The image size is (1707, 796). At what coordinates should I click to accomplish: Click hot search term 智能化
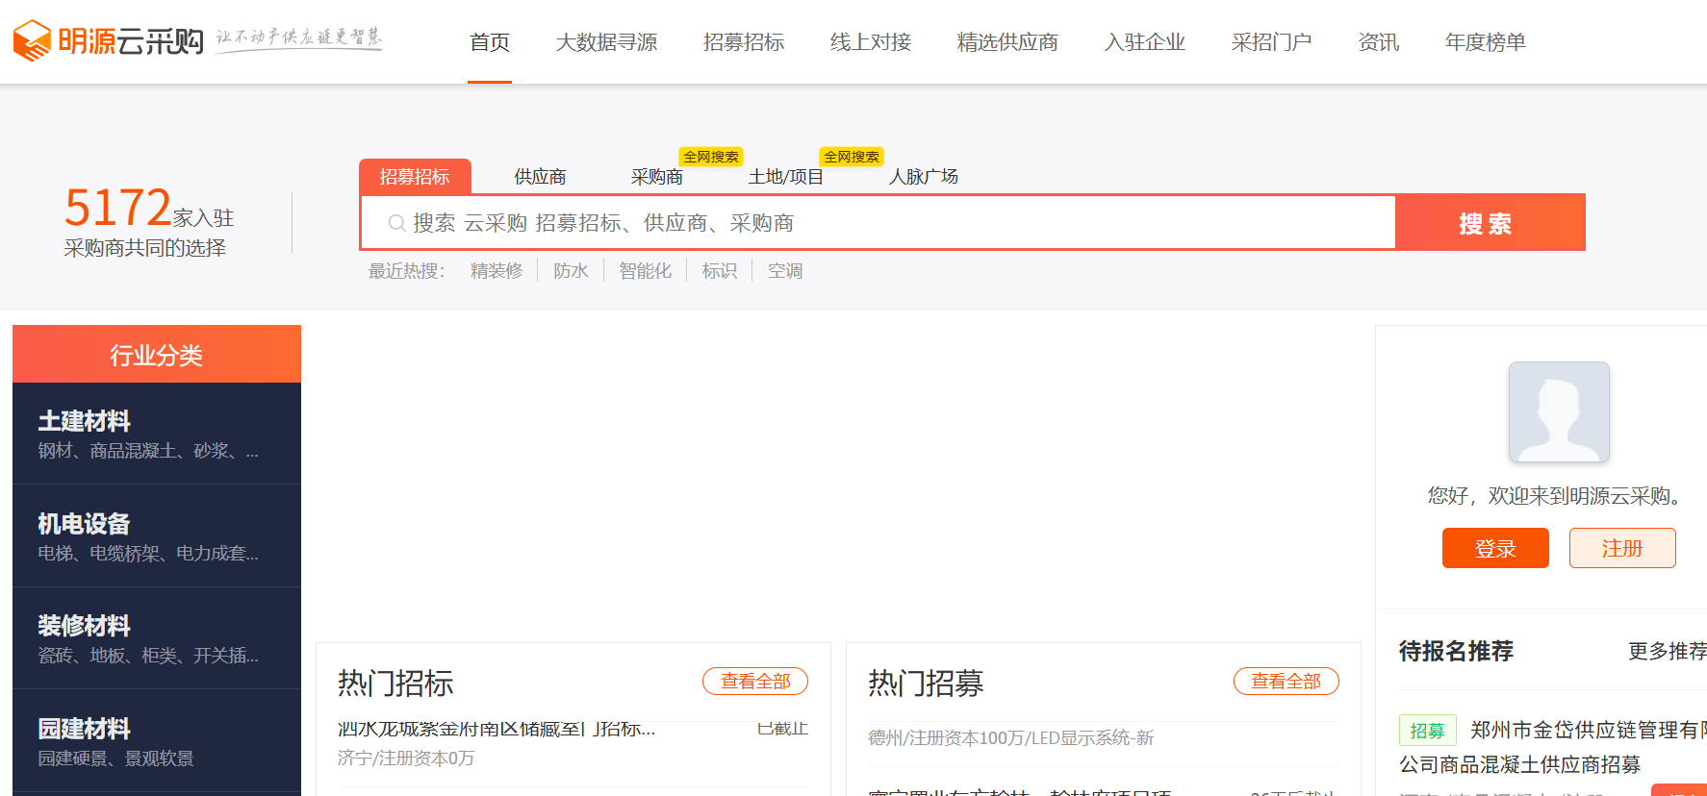tap(645, 271)
